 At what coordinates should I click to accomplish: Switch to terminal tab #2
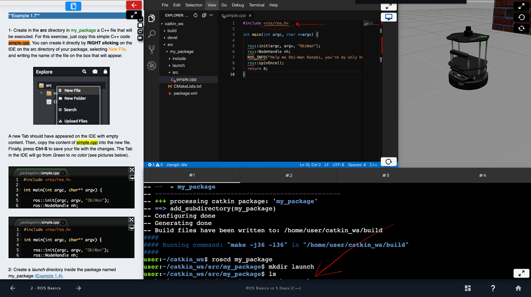pos(288,175)
